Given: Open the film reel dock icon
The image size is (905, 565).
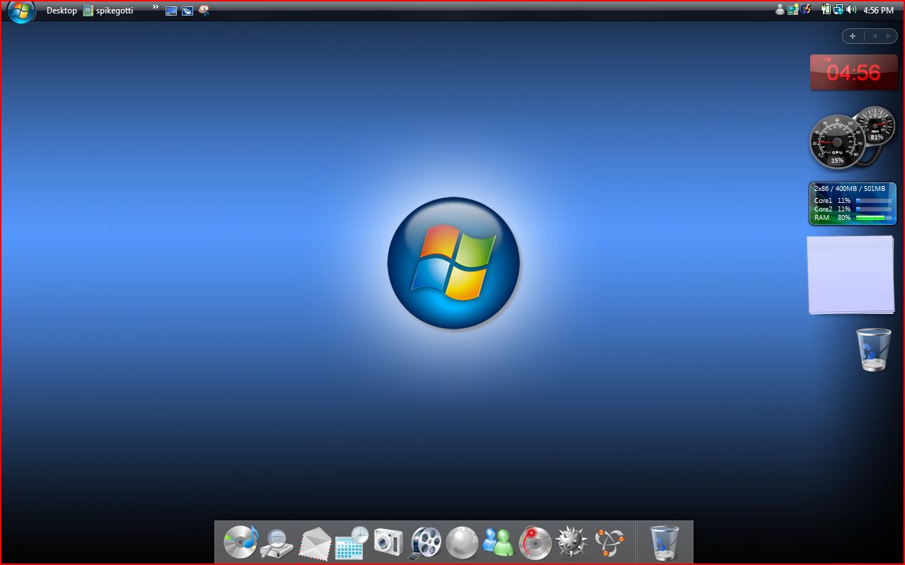Looking at the screenshot, I should 425,543.
